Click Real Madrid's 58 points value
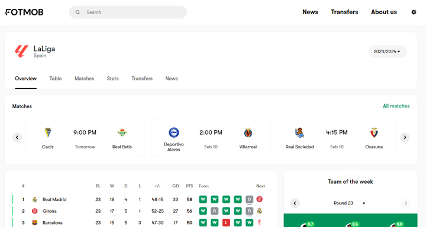 pos(189,200)
